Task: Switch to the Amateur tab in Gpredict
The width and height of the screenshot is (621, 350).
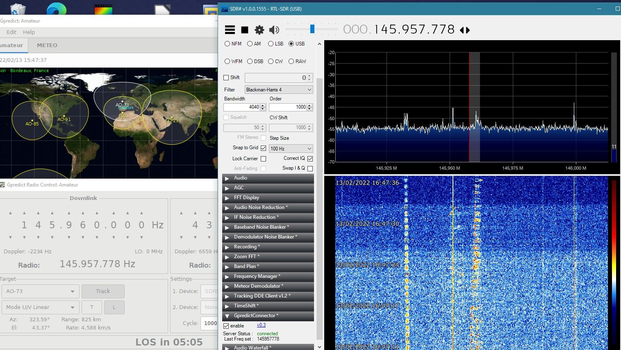Action: (x=12, y=45)
